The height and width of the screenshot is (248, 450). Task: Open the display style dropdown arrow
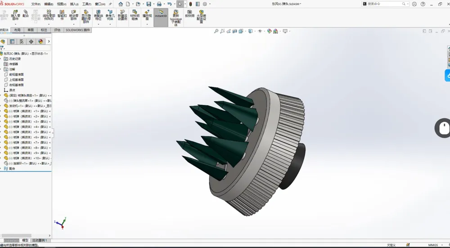tap(255, 32)
